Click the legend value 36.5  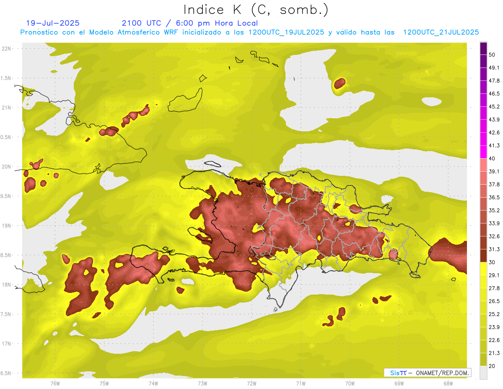494,197
